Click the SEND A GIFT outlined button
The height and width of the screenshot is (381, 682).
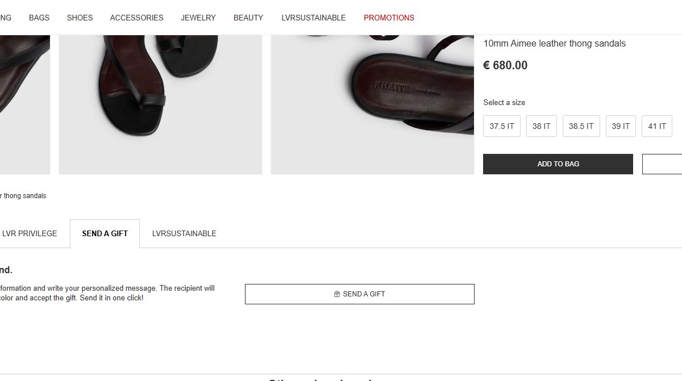point(360,294)
